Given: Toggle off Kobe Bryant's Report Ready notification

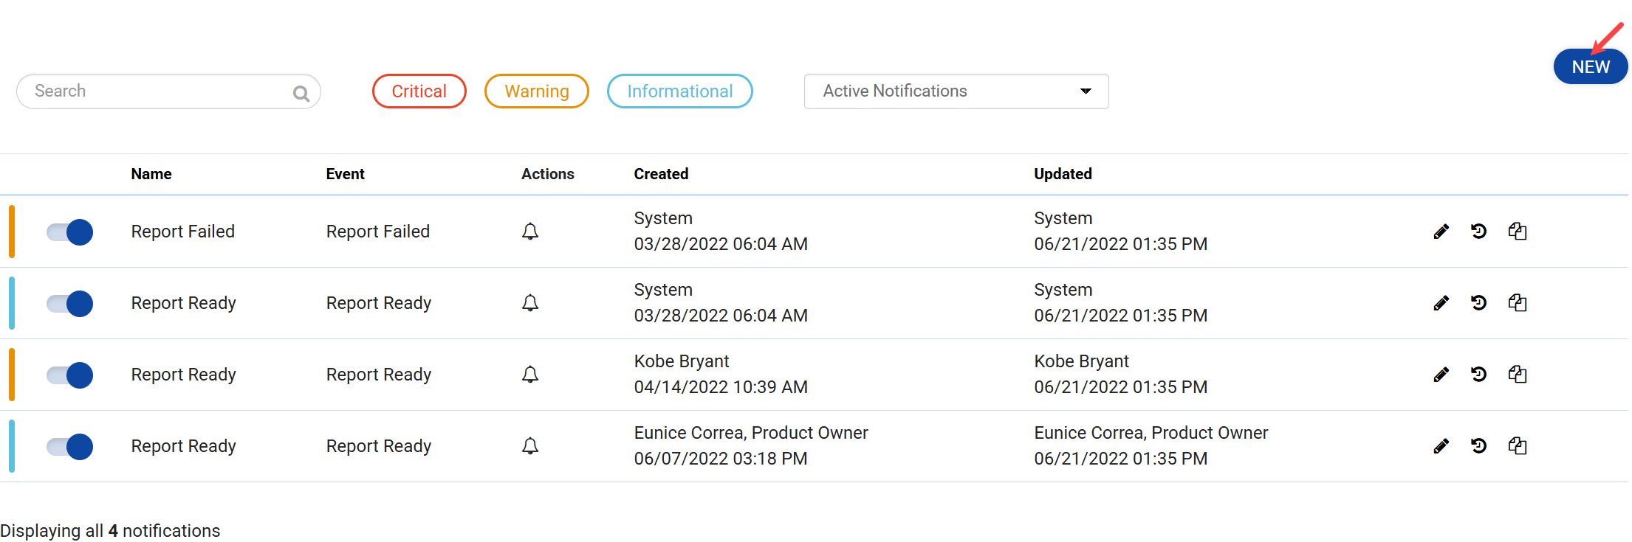Looking at the screenshot, I should 69,375.
